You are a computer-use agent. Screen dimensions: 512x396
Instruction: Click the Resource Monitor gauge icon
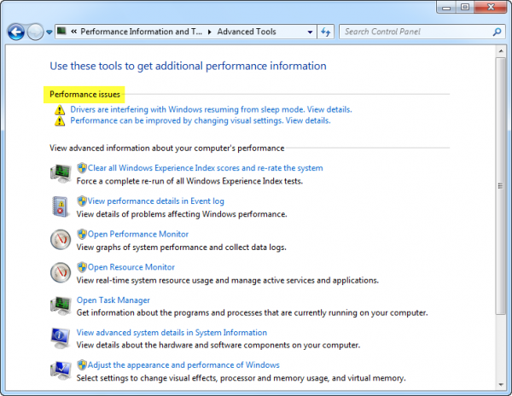click(x=61, y=272)
